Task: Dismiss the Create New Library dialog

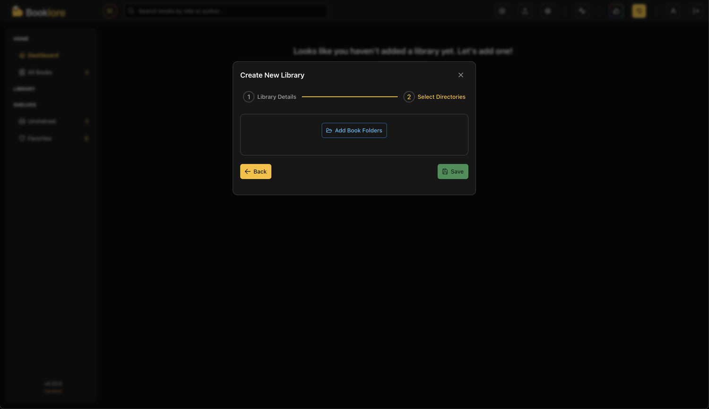Action: click(x=460, y=75)
